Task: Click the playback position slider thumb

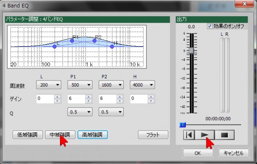Action: 182,125
